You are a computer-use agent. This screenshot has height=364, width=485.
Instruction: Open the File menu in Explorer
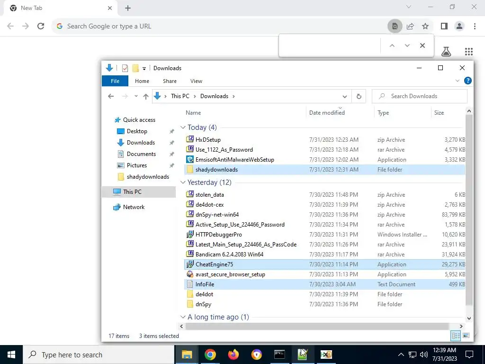[x=115, y=81]
